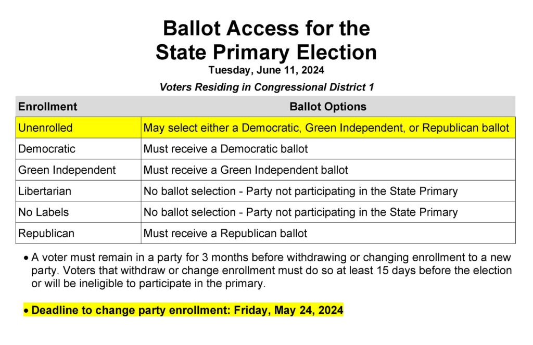Select the "Green Independent" enrollment cell
Screen dimensions: 533x345
67,170
